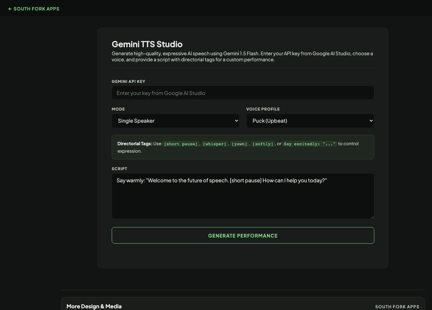The height and width of the screenshot is (310, 432).
Task: Click the [whisper] tag example
Action: pos(214,144)
